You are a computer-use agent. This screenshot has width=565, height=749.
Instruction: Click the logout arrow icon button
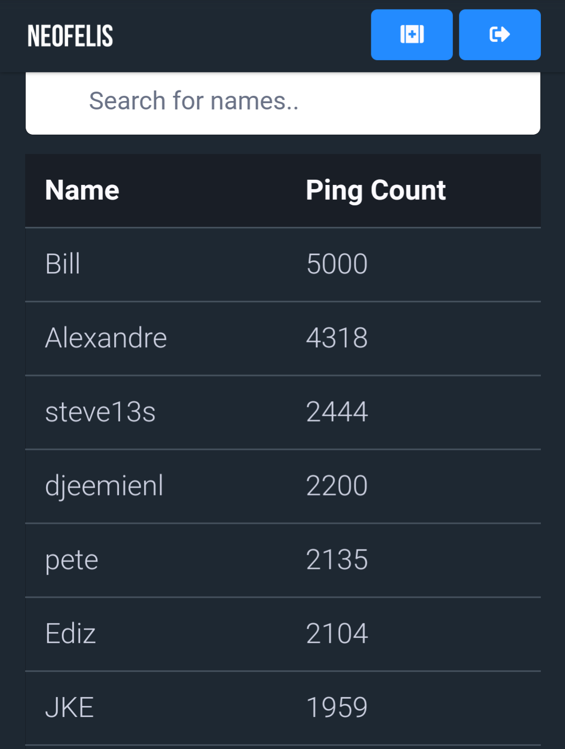pyautogui.click(x=500, y=35)
